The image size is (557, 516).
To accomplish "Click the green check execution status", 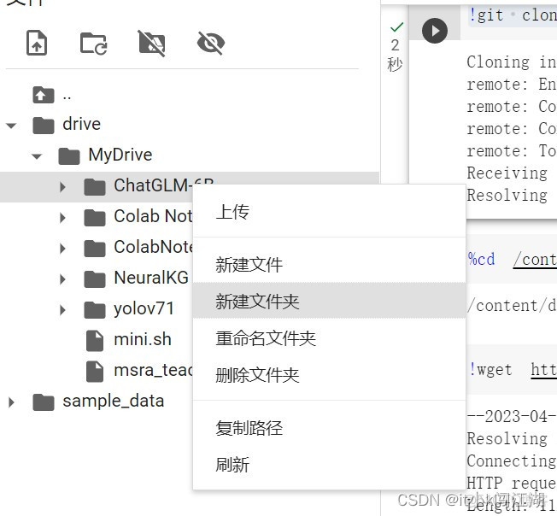I will (x=396, y=27).
